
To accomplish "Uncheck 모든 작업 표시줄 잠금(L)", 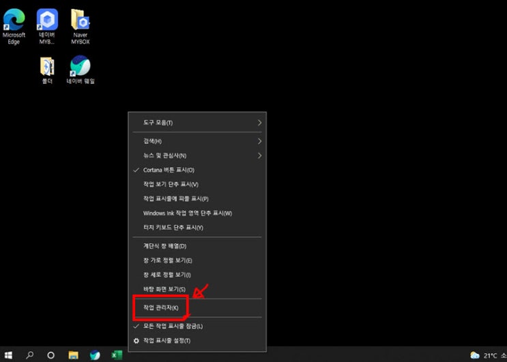I will [x=197, y=326].
